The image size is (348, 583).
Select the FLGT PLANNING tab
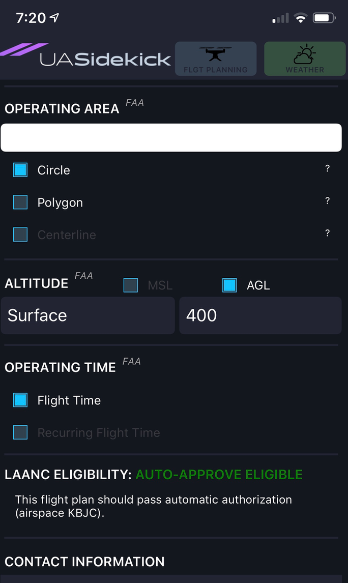click(x=216, y=59)
